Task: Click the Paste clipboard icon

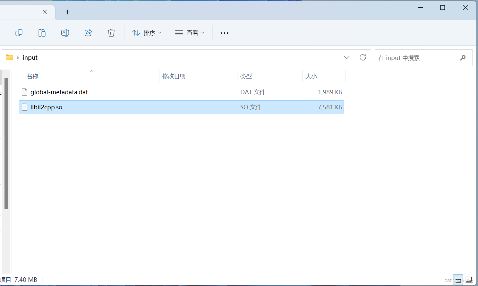Action: pos(42,33)
